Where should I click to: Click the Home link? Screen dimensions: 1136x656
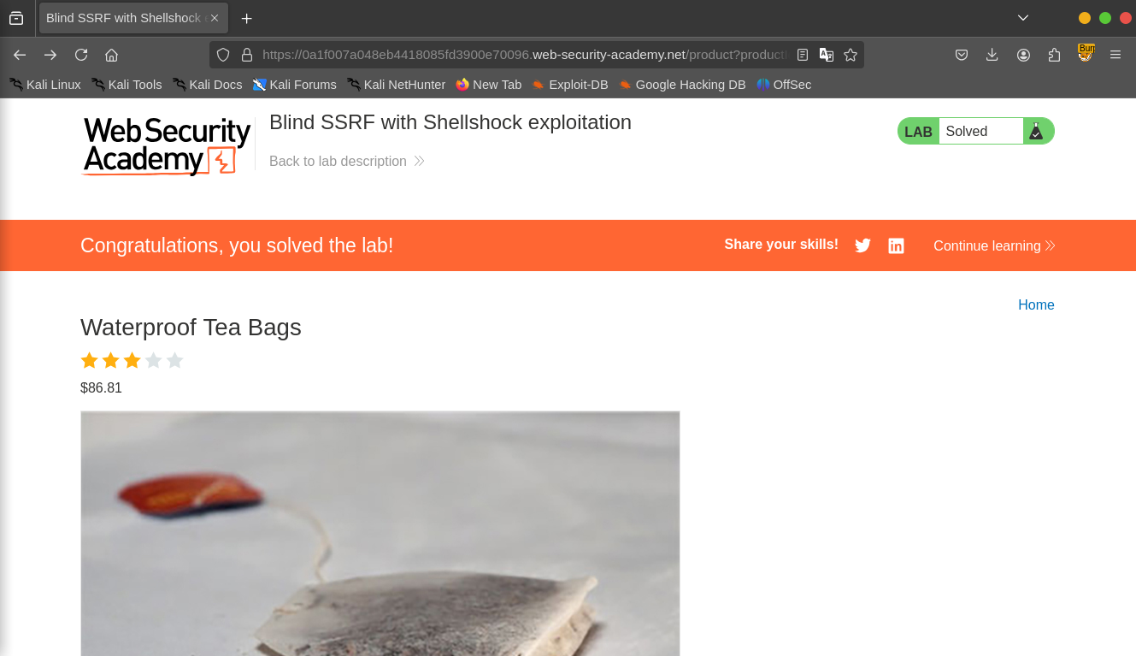(x=1036, y=305)
